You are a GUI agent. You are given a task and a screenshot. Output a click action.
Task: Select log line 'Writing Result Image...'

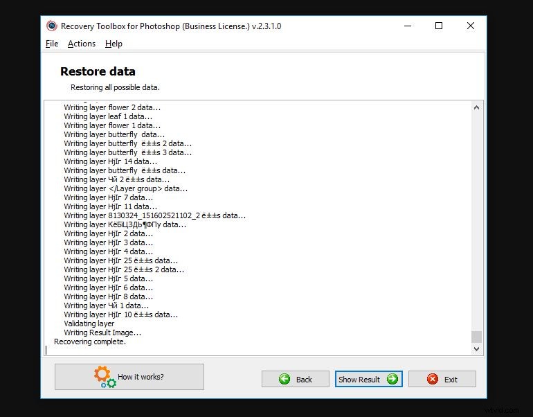[x=102, y=332]
